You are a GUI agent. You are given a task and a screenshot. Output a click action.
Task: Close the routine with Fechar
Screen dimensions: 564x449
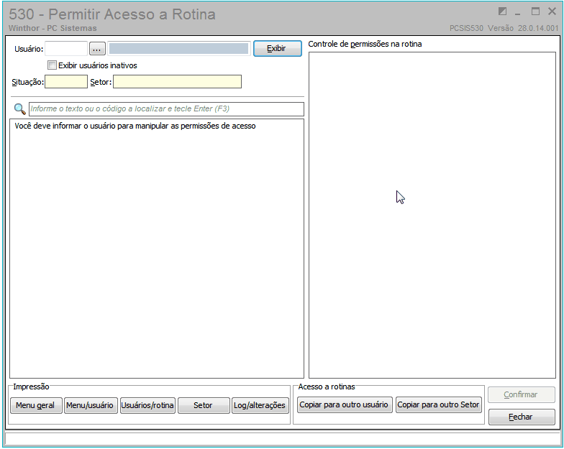(521, 417)
